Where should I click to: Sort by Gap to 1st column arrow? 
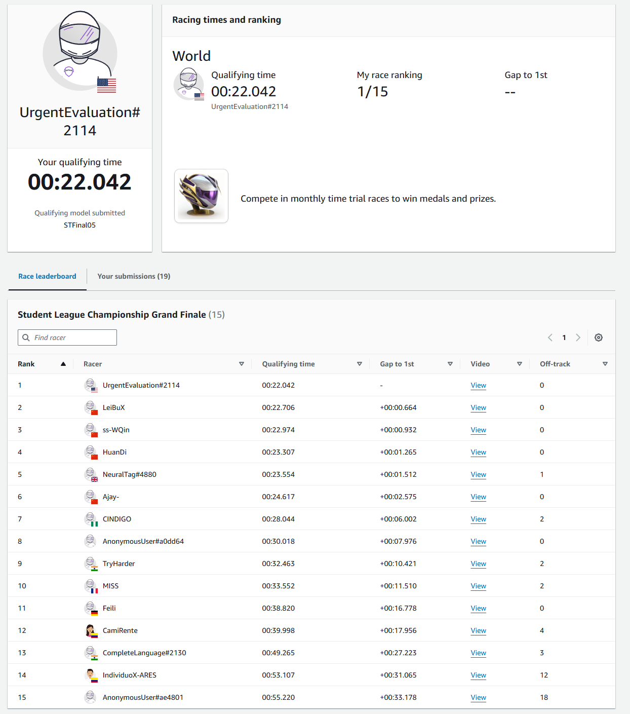[450, 364]
